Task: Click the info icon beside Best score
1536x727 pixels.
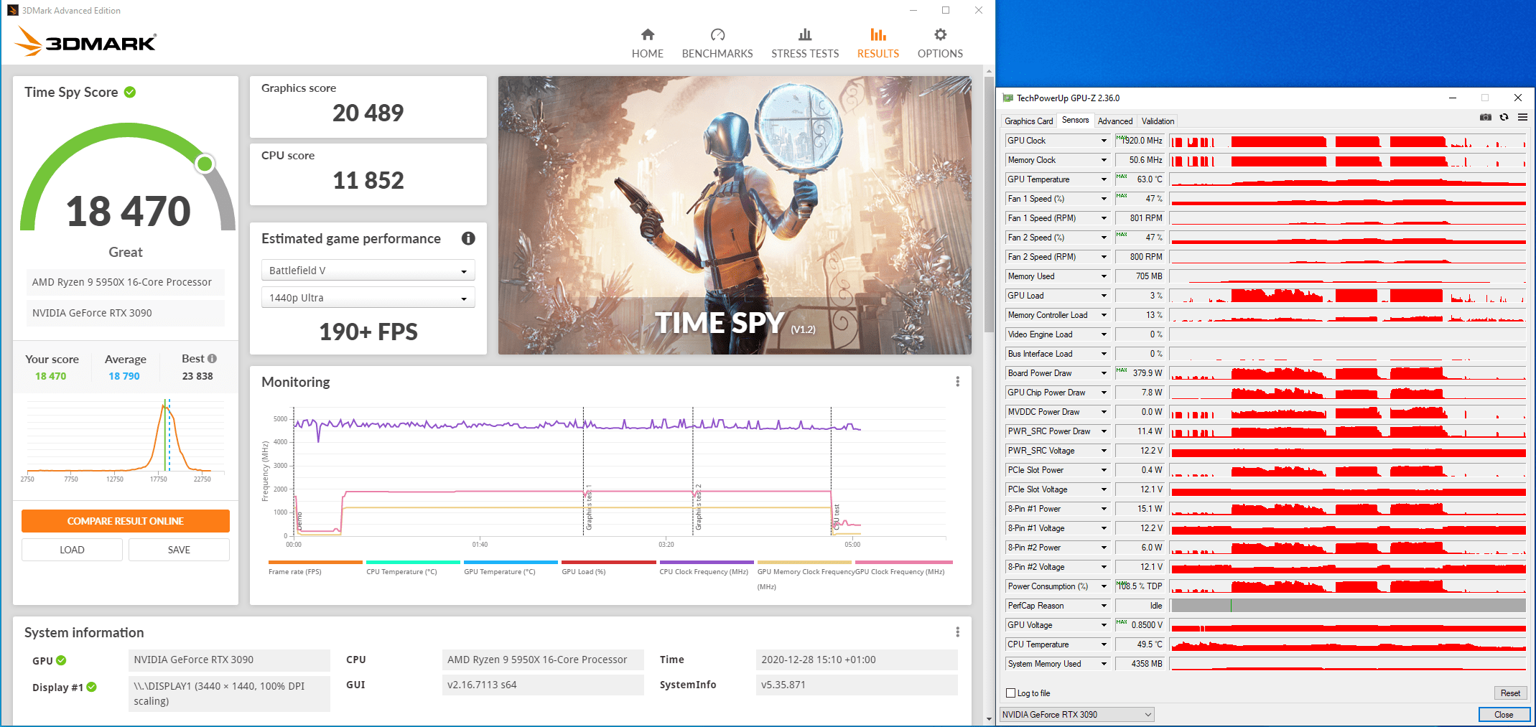Action: 212,358
